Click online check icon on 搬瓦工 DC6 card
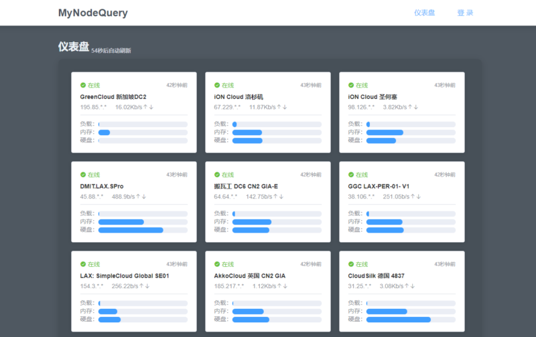The width and height of the screenshot is (536, 337). coord(217,175)
